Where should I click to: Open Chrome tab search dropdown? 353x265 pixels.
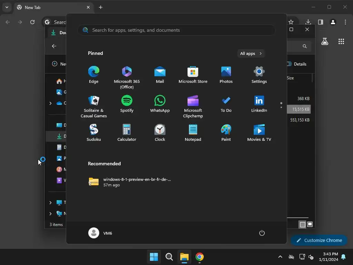[7, 7]
